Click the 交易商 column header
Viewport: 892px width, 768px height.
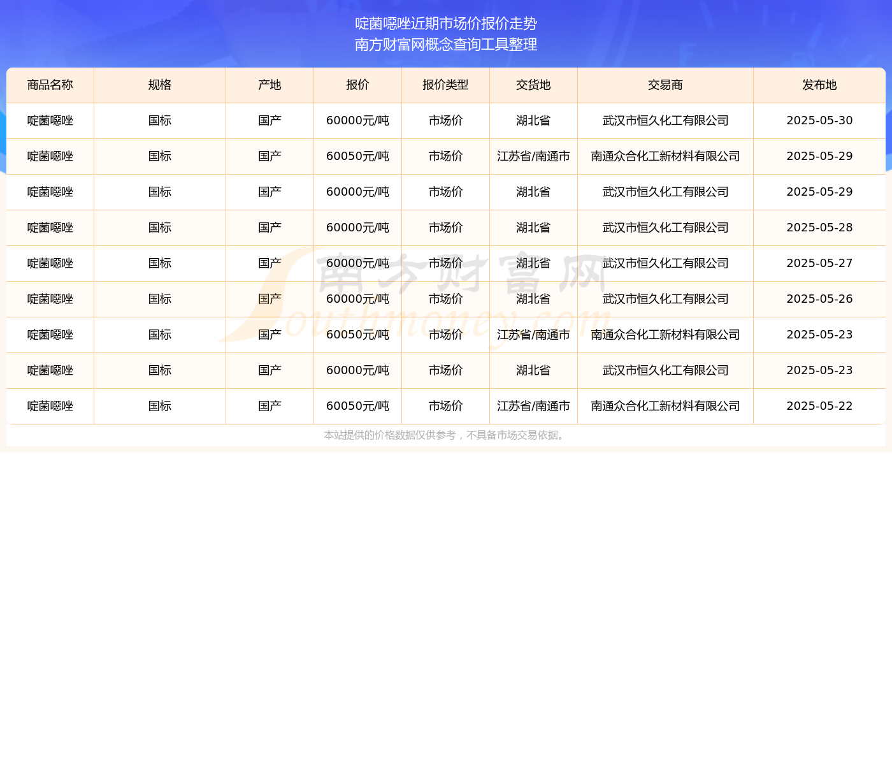click(665, 85)
